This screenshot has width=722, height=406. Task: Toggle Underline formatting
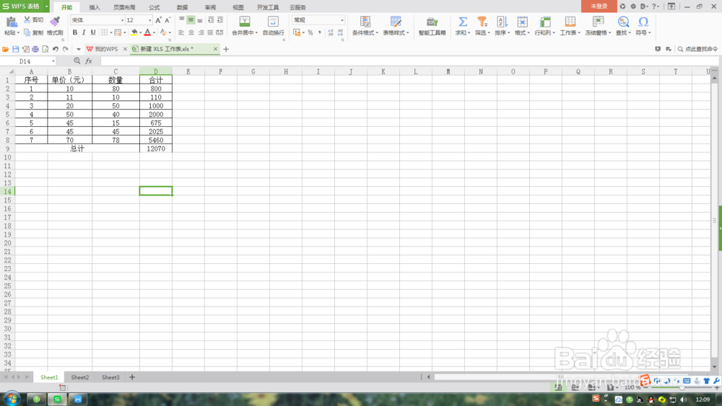tap(93, 32)
